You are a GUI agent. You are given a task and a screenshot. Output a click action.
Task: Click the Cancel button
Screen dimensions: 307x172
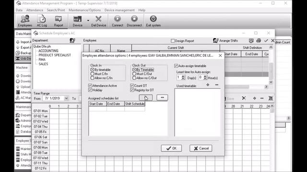pos(201,149)
